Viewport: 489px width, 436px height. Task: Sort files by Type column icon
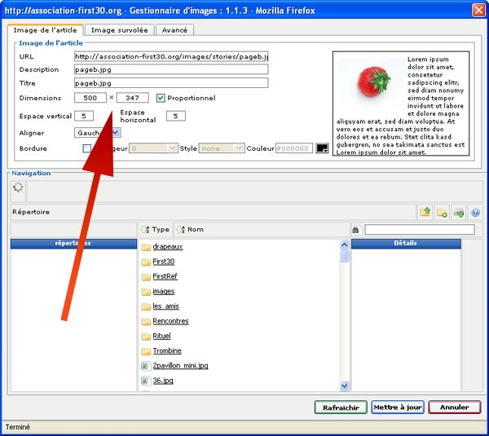(x=146, y=230)
